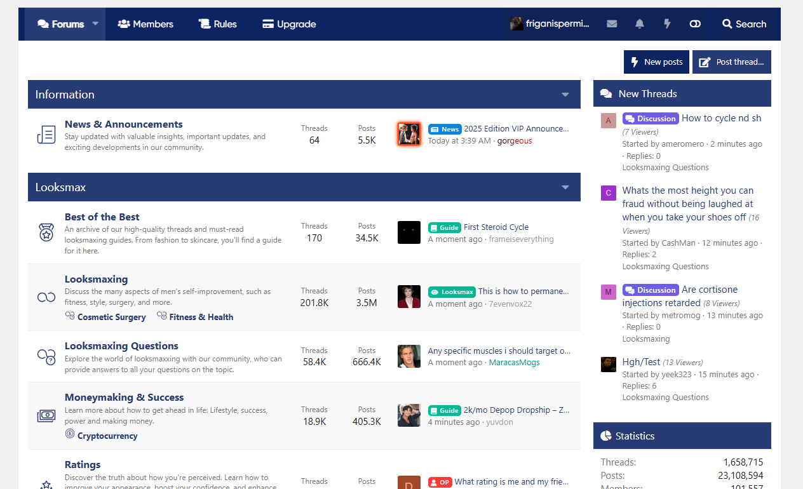
Task: Click the New posts button
Action: coord(656,62)
